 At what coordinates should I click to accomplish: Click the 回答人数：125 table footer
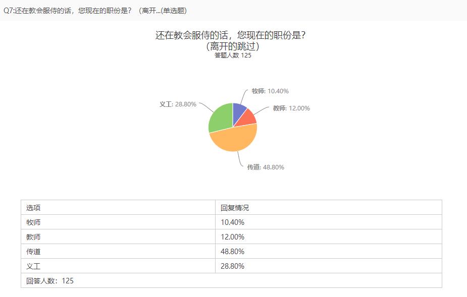[50, 281]
